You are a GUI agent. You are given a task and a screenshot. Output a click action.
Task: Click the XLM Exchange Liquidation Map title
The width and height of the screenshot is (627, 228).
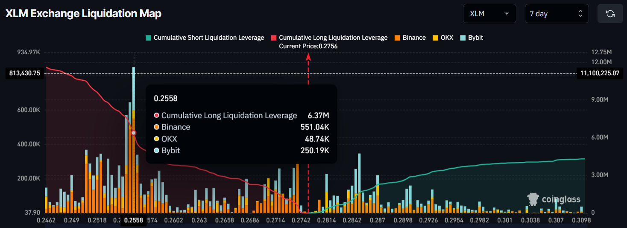[83, 14]
